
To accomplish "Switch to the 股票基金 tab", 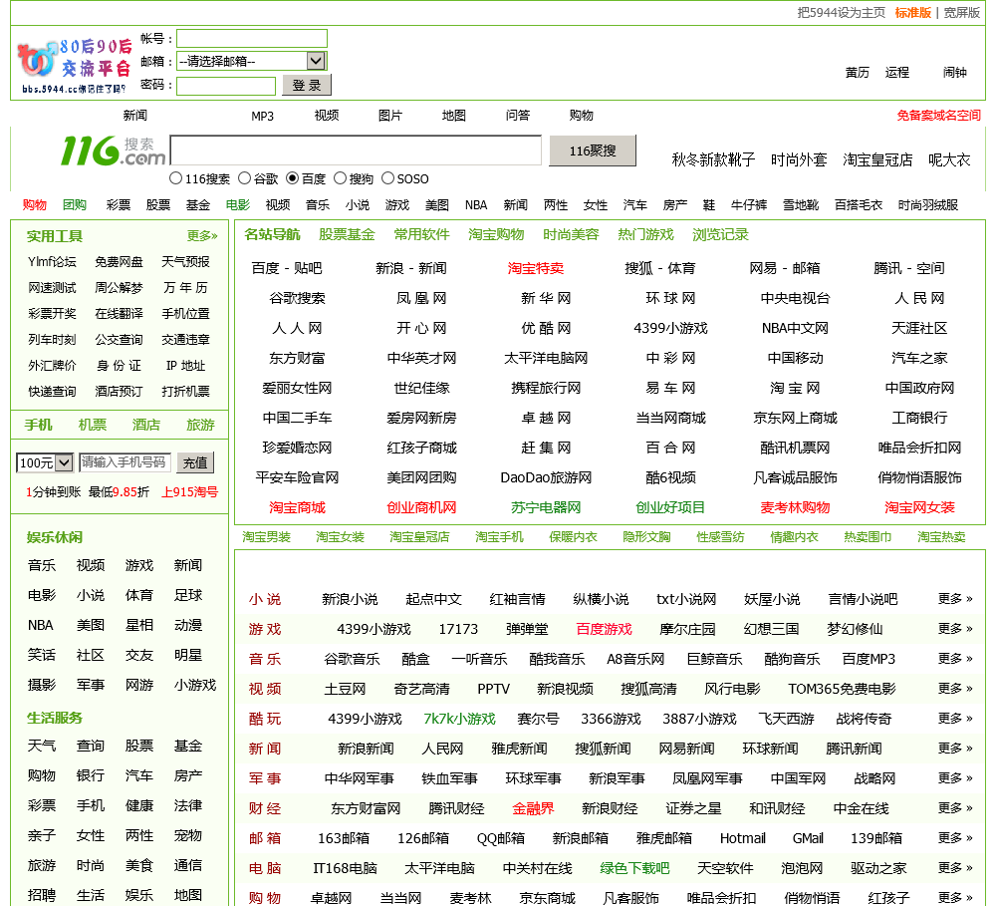I will coord(347,235).
